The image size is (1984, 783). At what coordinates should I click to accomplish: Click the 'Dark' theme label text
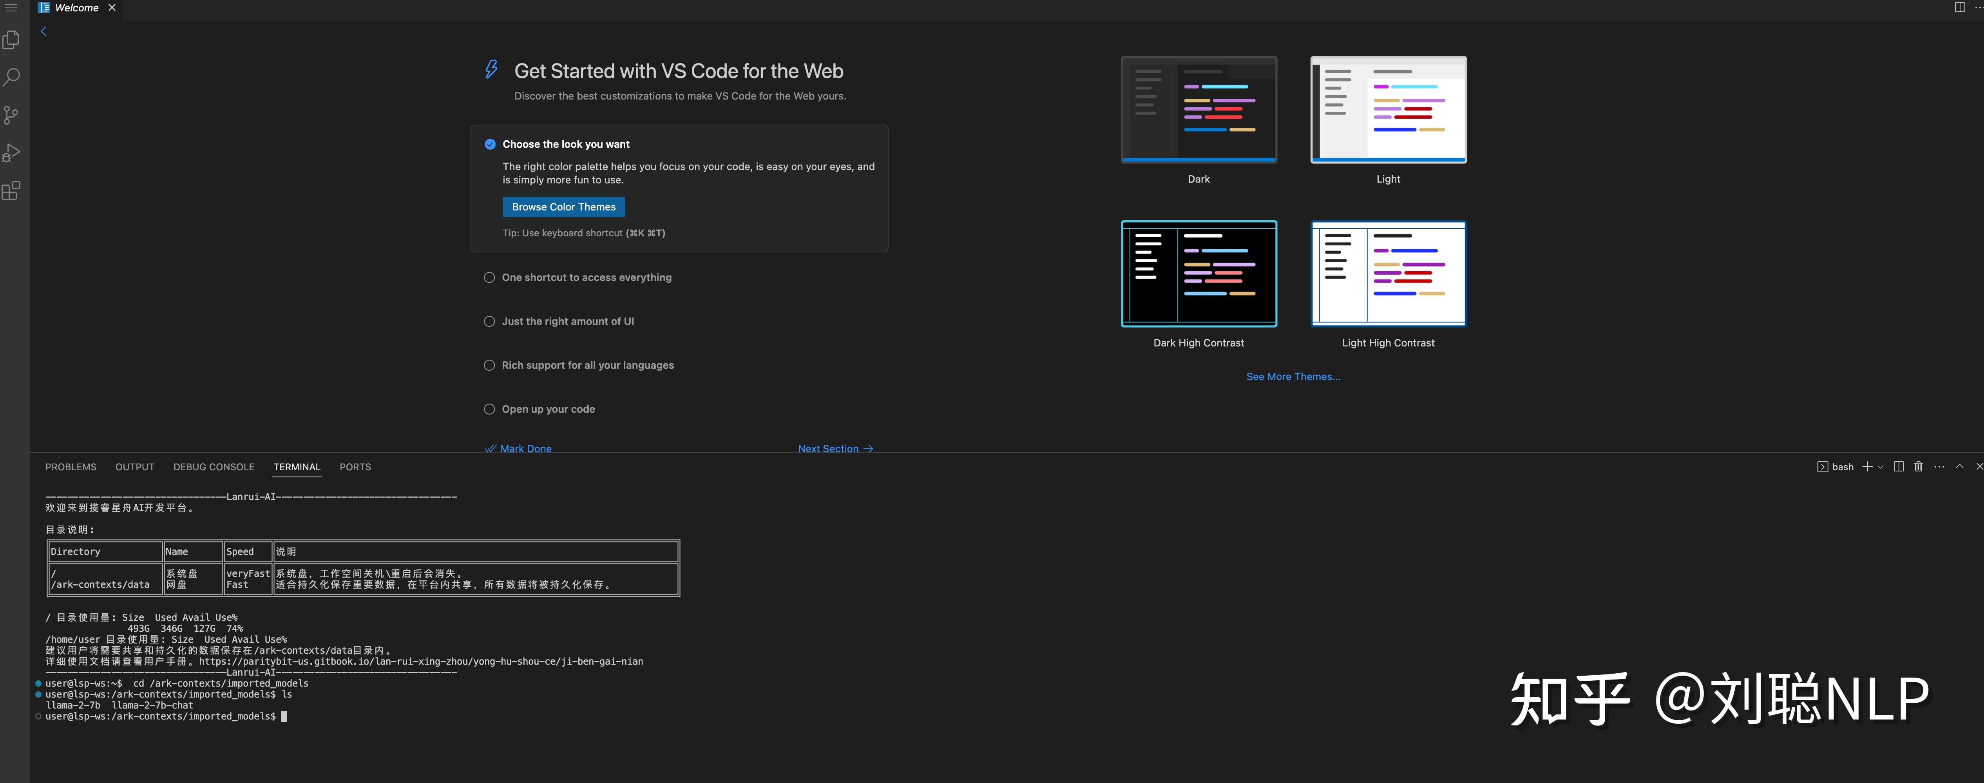coord(1198,179)
